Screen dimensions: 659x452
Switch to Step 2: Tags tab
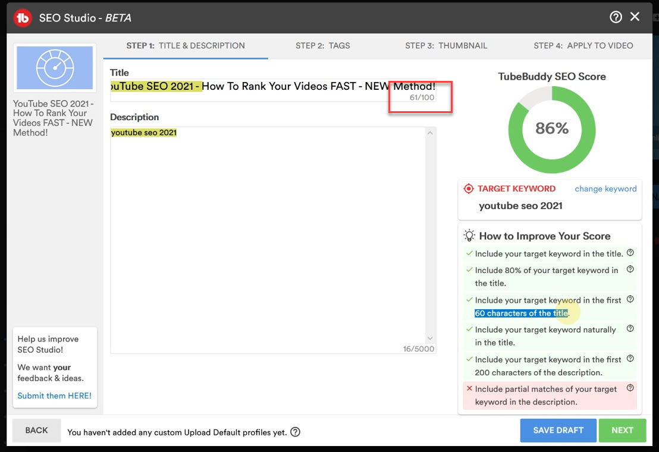(322, 46)
